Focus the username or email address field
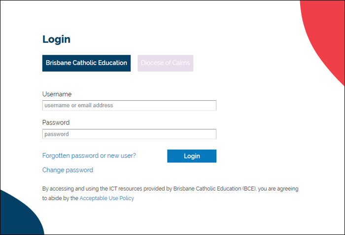Viewport: 345px width, 235px height. [129, 106]
